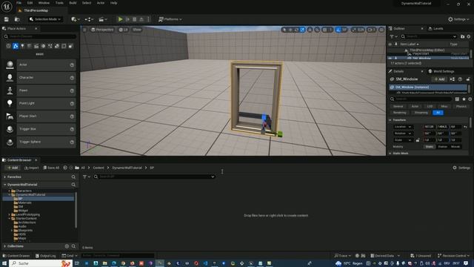Open the Build menu

[x=73, y=3]
